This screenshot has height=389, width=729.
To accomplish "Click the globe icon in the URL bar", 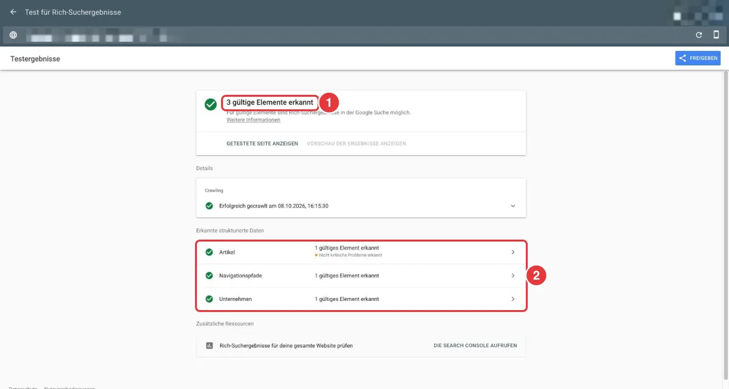I will (13, 35).
